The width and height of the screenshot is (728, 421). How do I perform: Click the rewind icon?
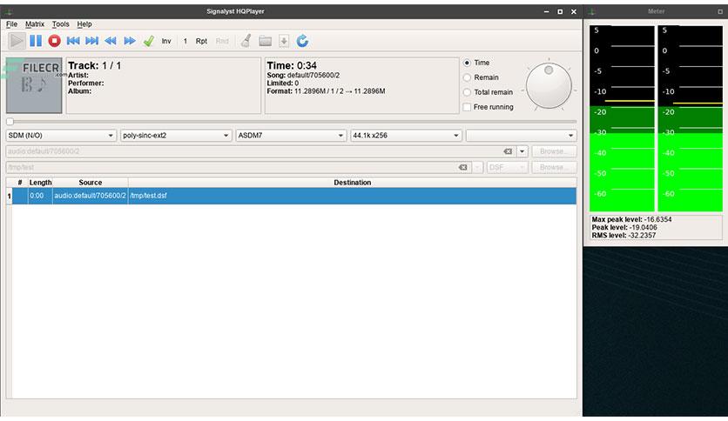(x=111, y=41)
